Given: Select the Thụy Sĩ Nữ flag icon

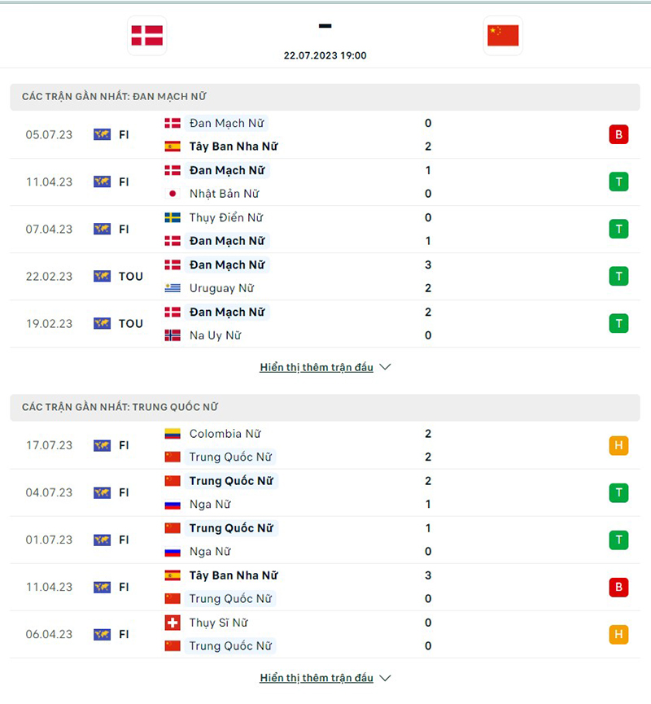Looking at the screenshot, I should click(x=173, y=623).
